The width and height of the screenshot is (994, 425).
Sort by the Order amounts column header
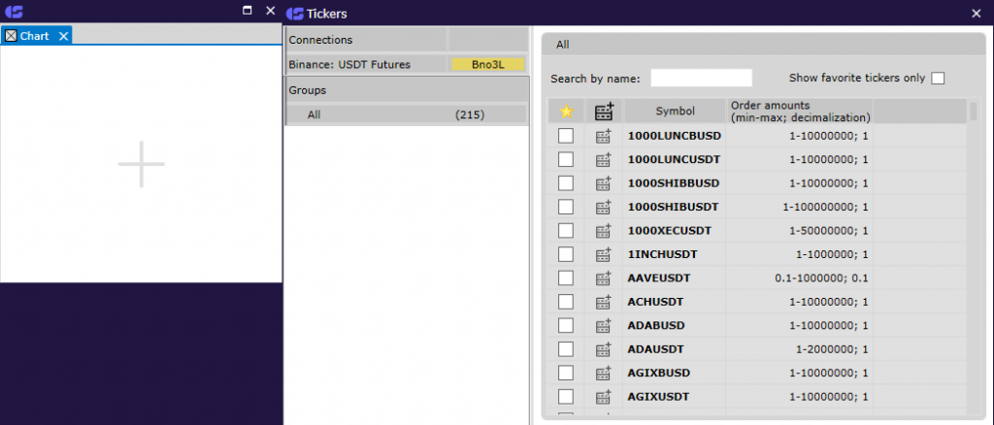pyautogui.click(x=800, y=111)
